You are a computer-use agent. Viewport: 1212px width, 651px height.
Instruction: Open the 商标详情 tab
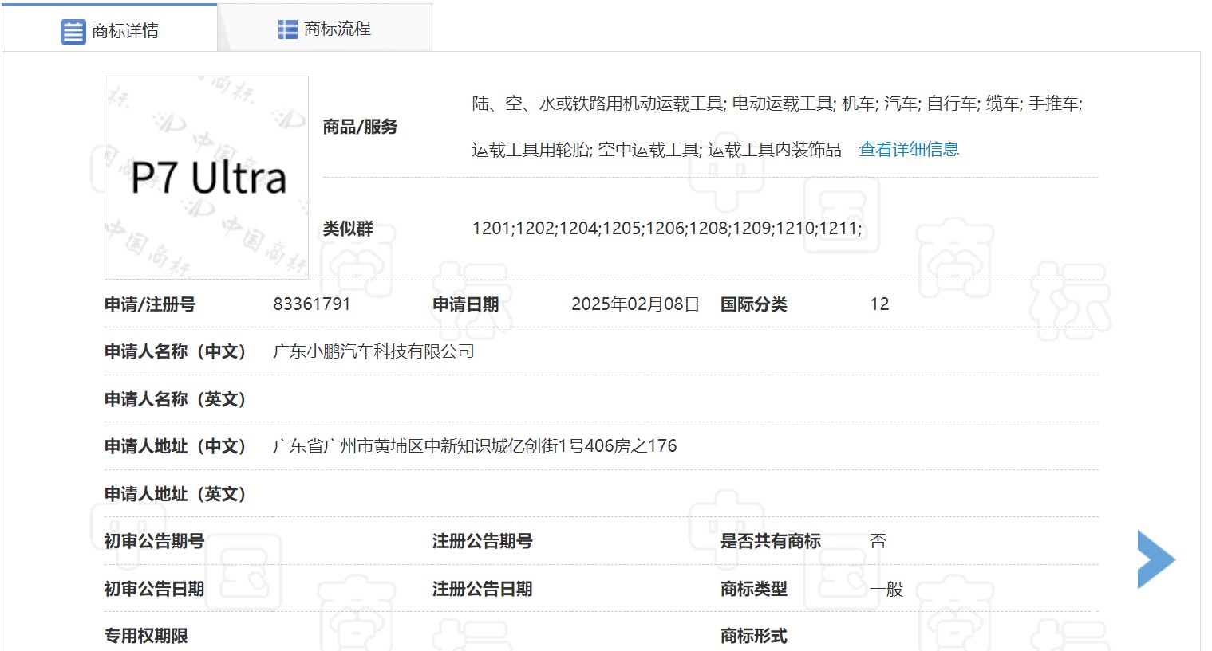point(109,29)
